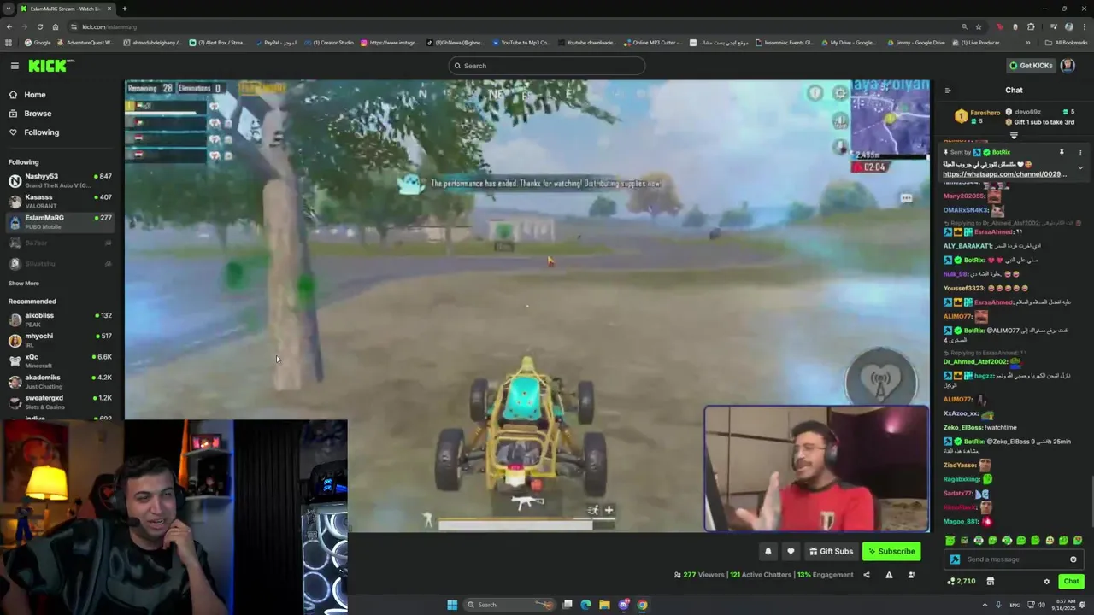Open the channel shop icon
Screen dimensions: 1094x615
pyautogui.click(x=991, y=582)
